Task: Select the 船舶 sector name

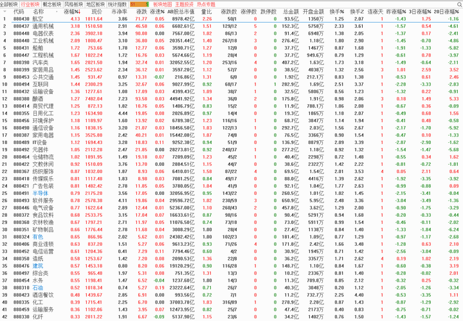Action: coord(38,48)
